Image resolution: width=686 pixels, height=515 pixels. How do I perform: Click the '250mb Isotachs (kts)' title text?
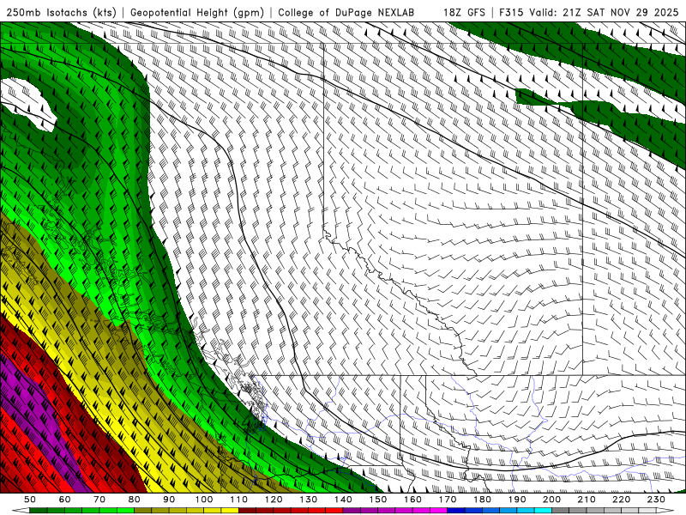61,12
